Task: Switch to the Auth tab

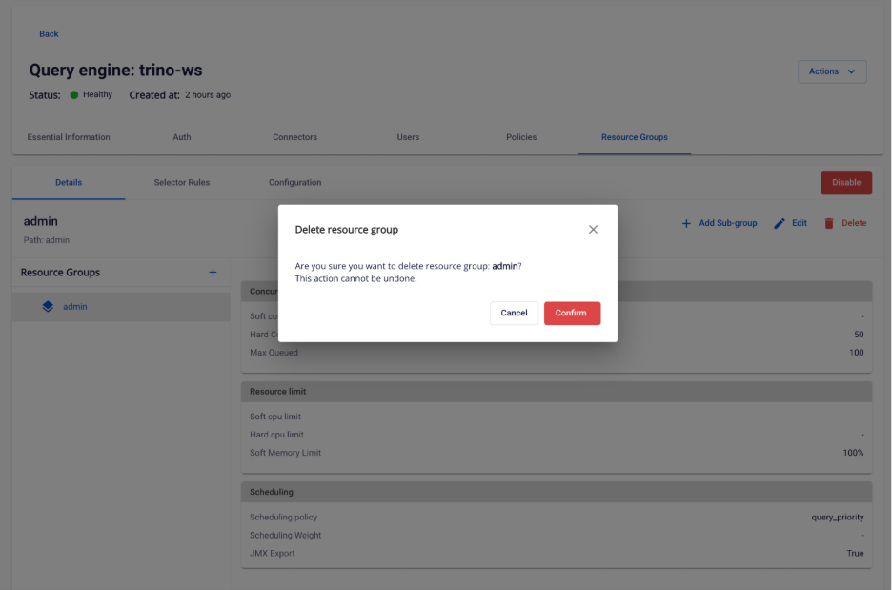Action: pos(182,137)
